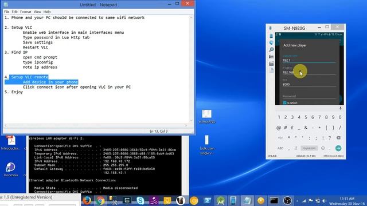
Task: Tap the # key on phone keyboard
Action: (286, 128)
